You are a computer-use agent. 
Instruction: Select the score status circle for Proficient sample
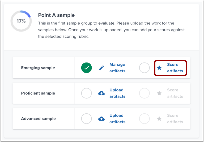click(x=144, y=93)
